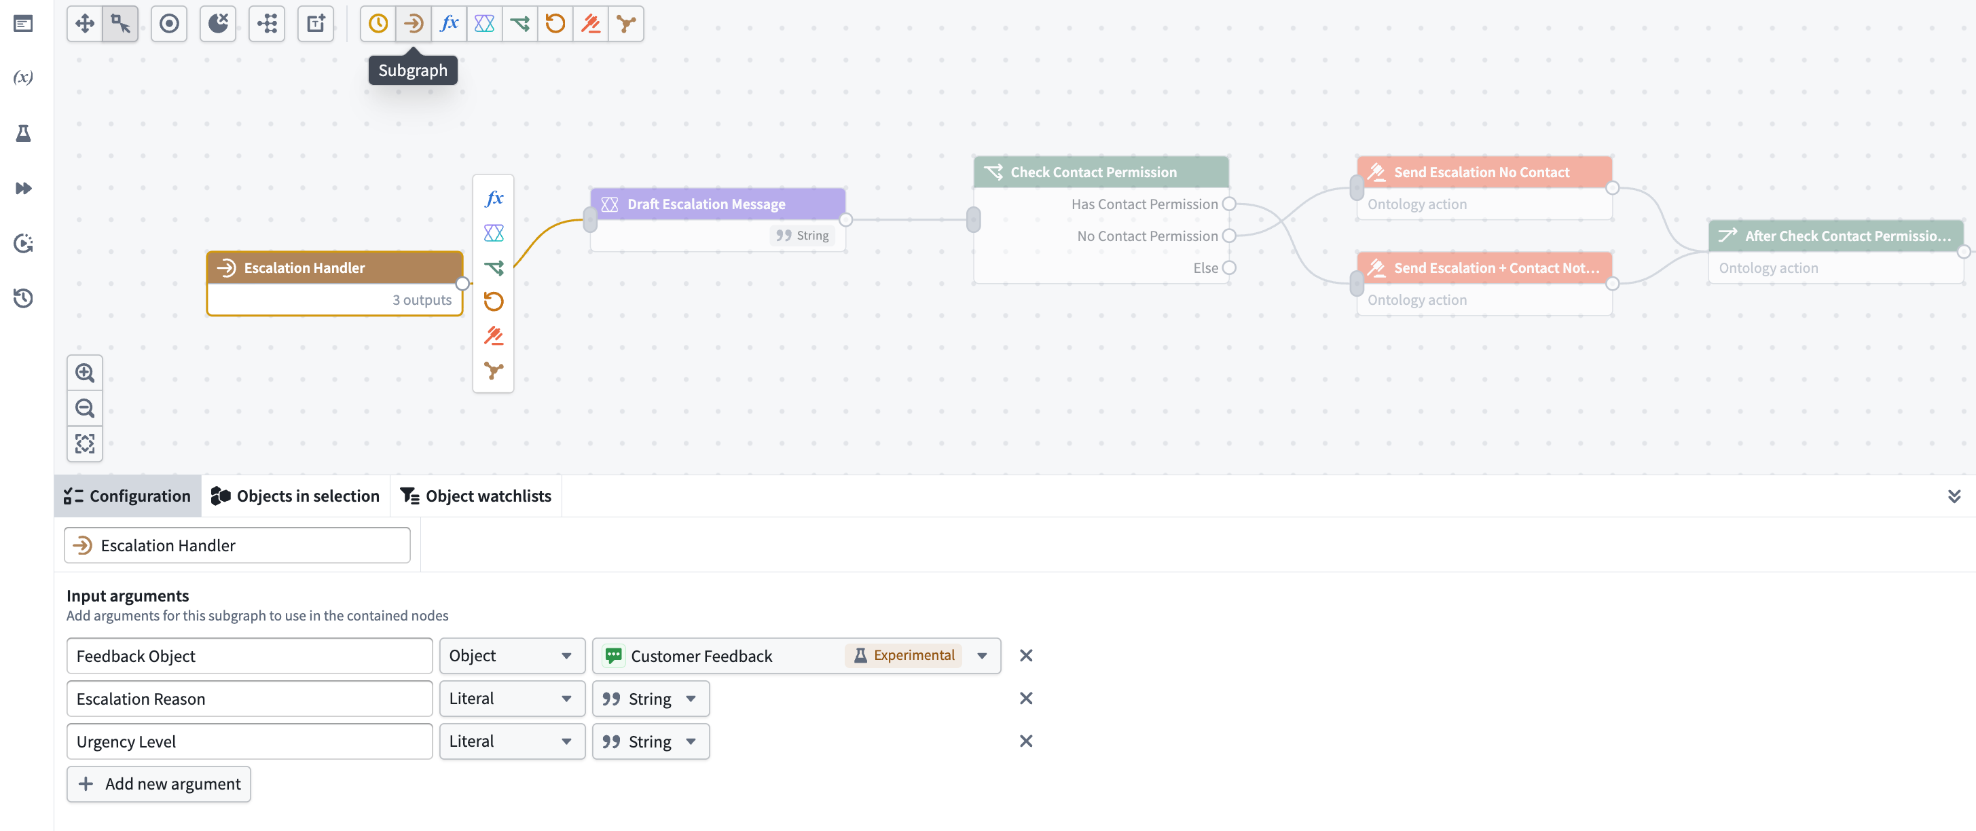Open Customer Feedback object type dropdown
This screenshot has width=1976, height=831.
coord(797,657)
